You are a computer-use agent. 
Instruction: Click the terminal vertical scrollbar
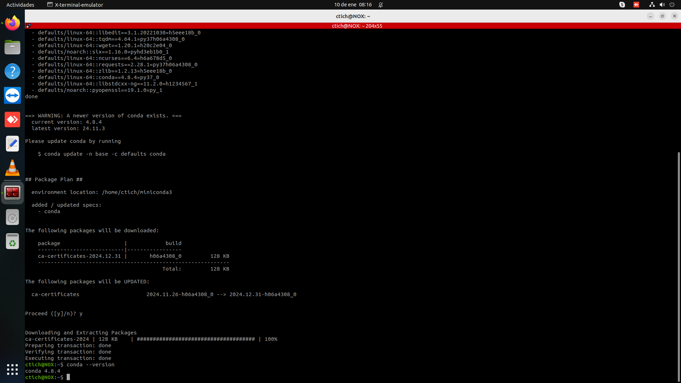[679, 266]
